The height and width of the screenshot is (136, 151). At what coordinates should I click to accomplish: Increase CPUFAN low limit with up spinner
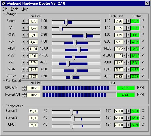coord(24,87)
